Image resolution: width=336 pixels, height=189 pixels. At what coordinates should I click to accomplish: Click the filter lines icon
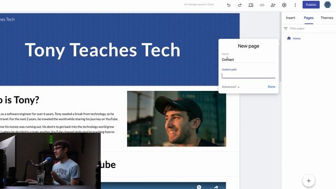click(286, 28)
